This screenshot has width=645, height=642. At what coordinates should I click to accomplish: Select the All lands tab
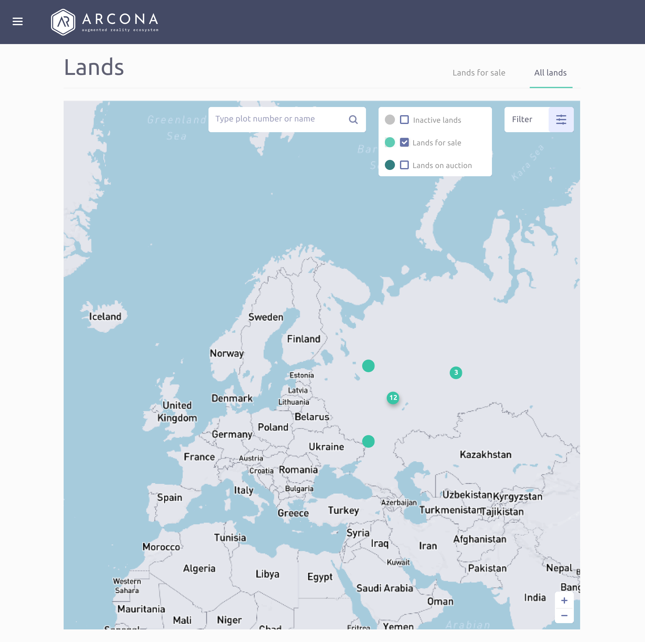pos(550,73)
